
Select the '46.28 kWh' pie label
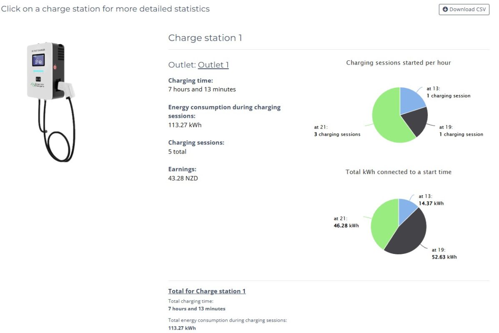tap(346, 226)
